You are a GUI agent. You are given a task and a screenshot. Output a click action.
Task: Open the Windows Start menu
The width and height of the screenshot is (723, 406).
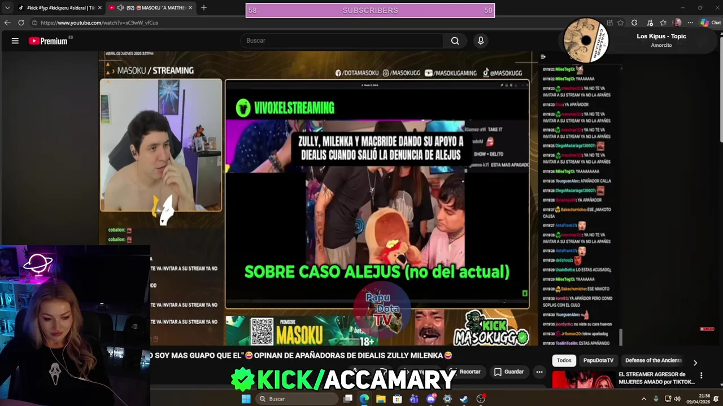click(x=246, y=399)
